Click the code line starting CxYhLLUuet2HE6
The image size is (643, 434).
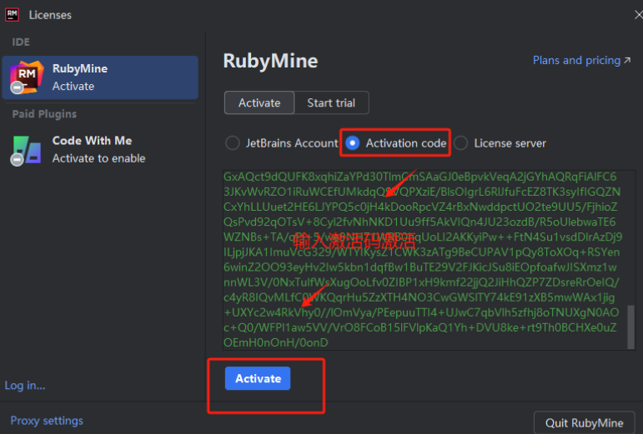point(420,207)
